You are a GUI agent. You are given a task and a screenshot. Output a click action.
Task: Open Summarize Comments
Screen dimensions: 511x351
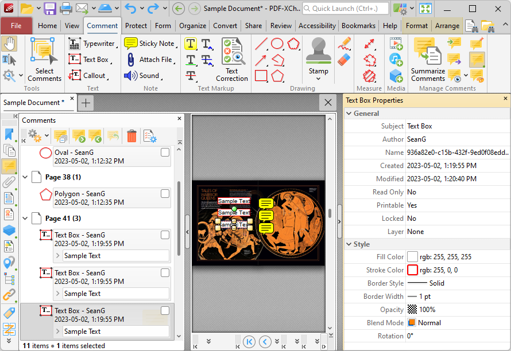tap(428, 59)
